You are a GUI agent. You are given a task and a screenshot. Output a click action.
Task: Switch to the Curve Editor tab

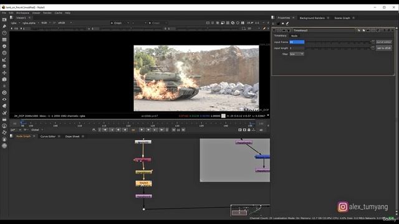[48, 136]
